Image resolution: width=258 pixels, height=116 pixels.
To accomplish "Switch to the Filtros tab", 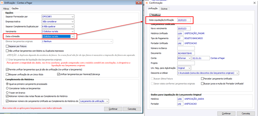I will [6, 9].
